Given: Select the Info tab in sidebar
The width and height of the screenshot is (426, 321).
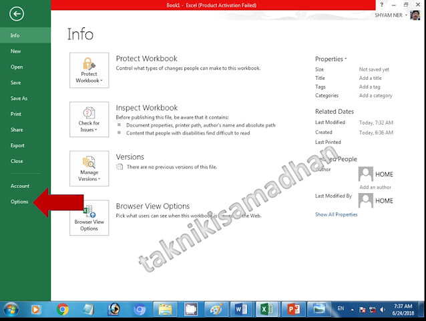Looking at the screenshot, I should point(25,35).
